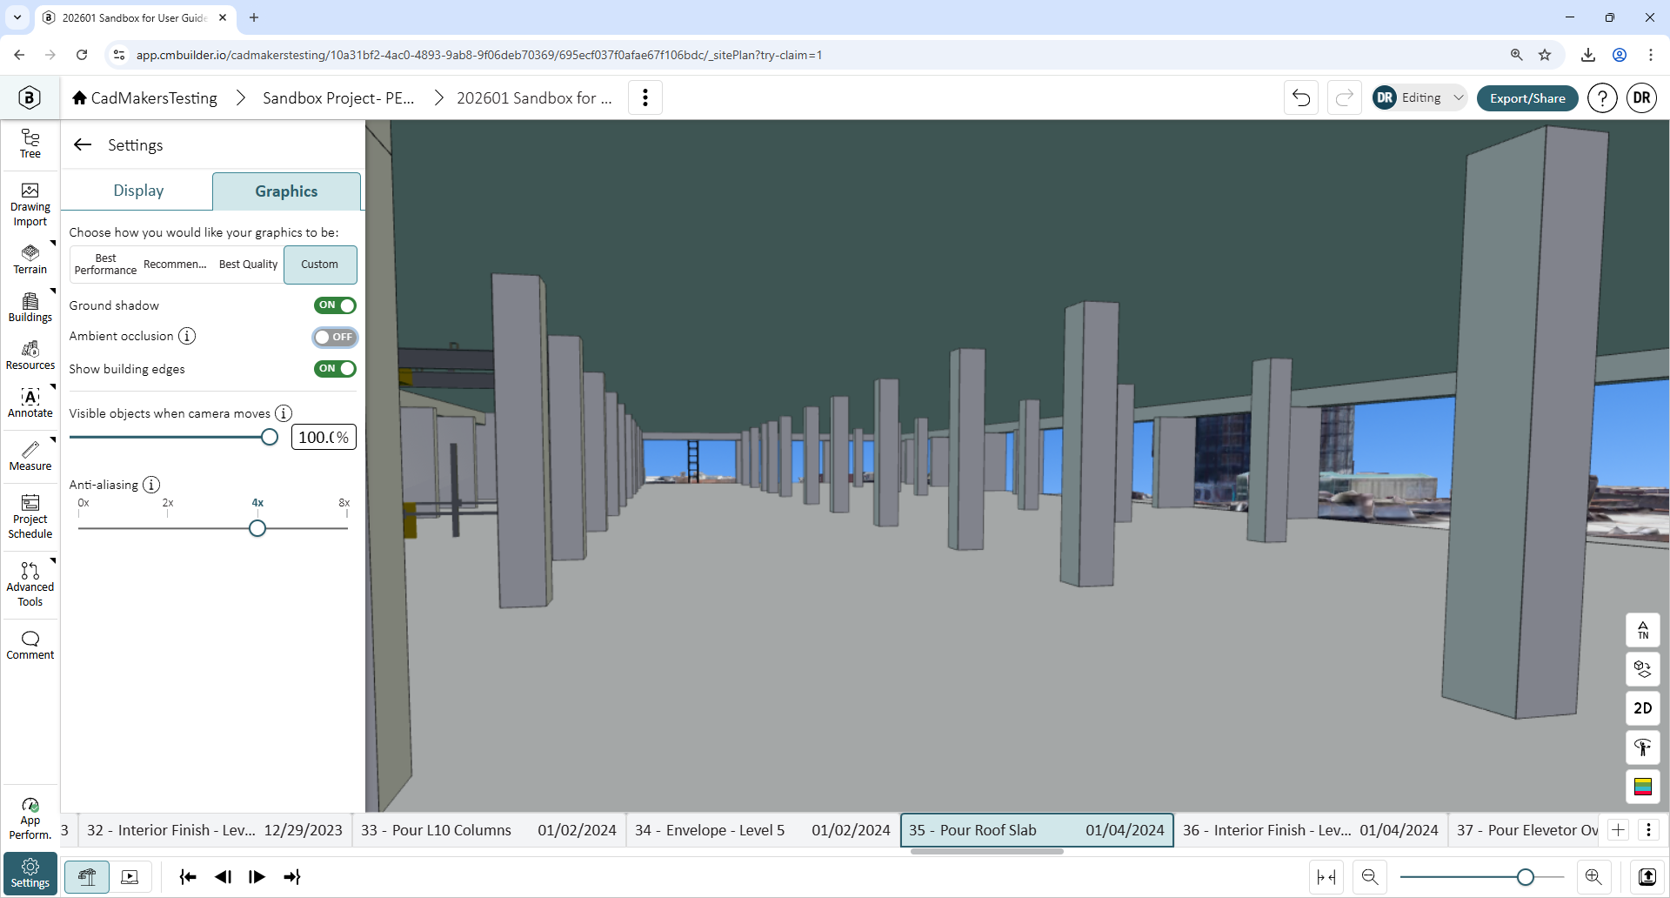Step back to the previous timeline step
Viewport: 1670px width, 898px height.
pyautogui.click(x=223, y=877)
